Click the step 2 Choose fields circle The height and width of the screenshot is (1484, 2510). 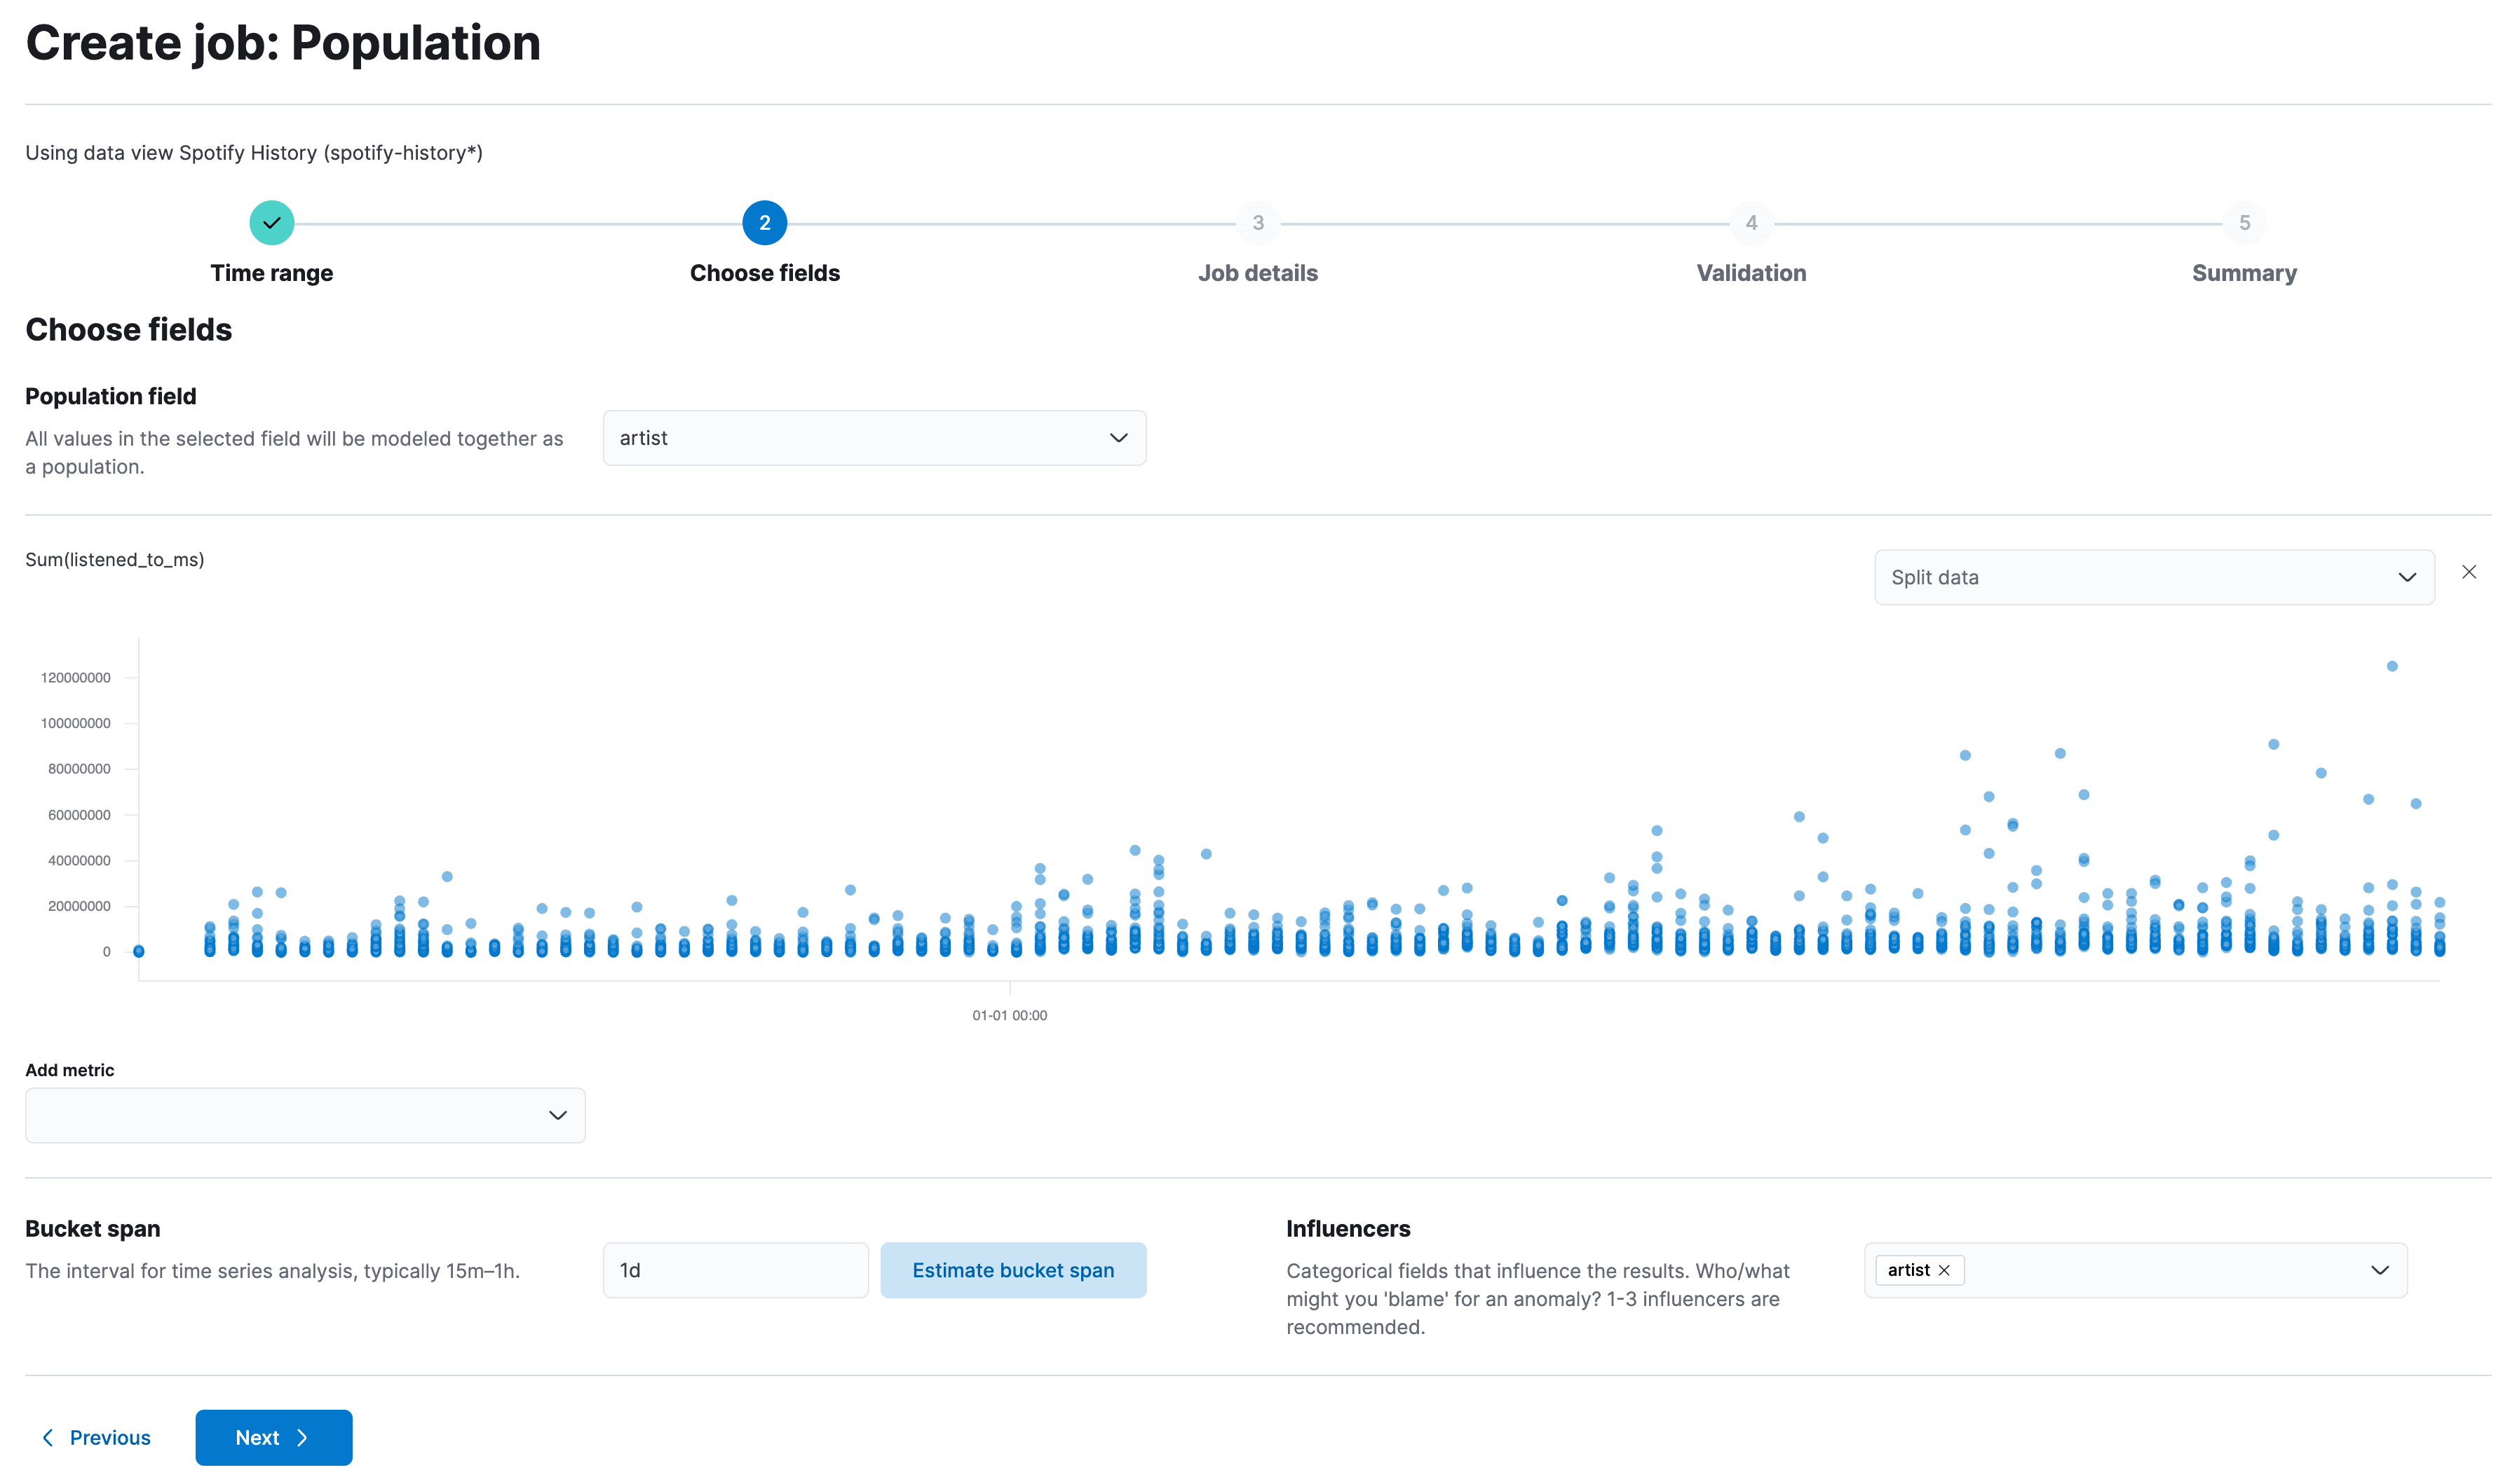pyautogui.click(x=764, y=223)
